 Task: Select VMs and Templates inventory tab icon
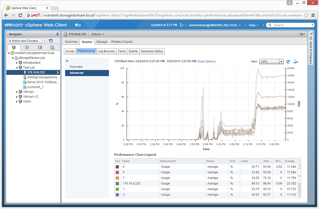point(27,47)
